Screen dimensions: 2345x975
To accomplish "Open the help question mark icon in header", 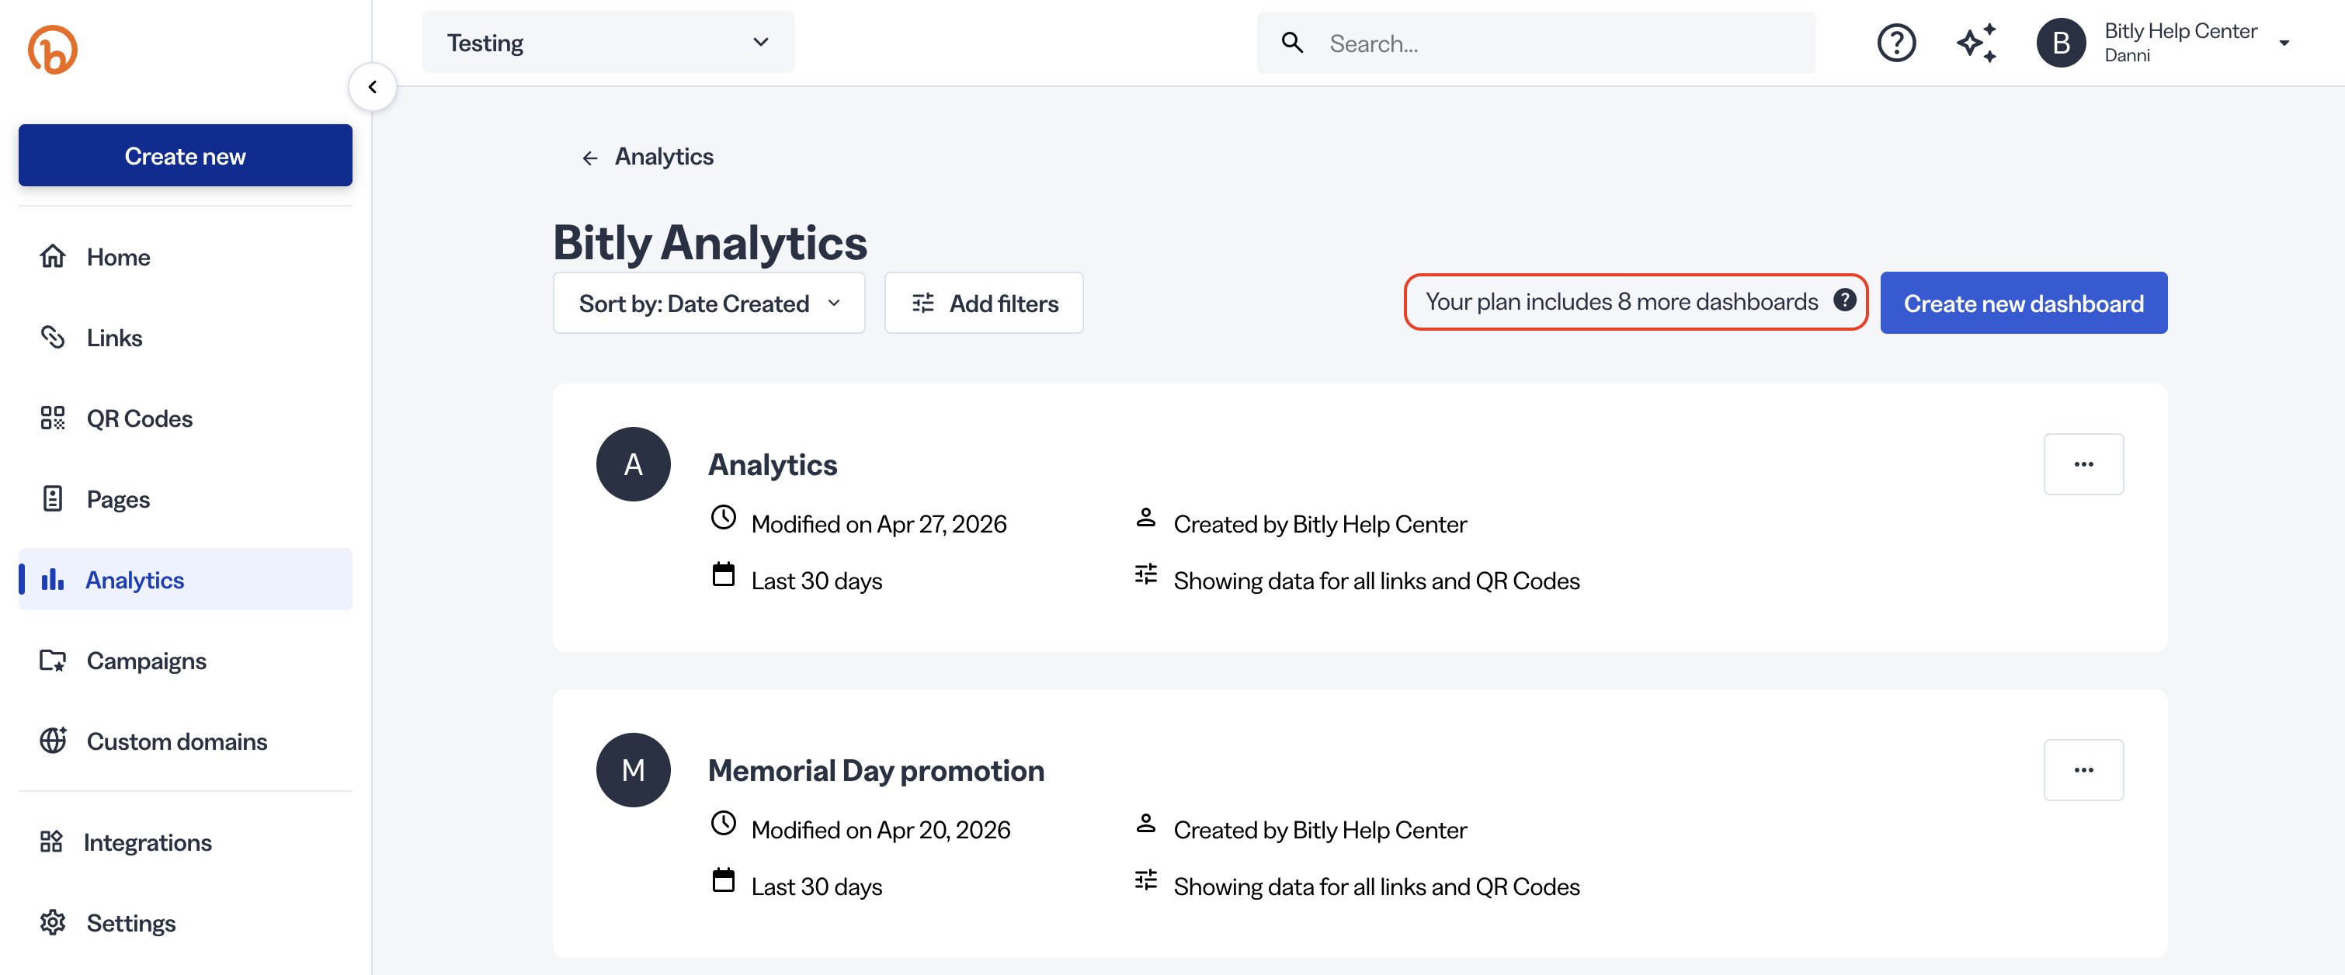I will [1896, 43].
